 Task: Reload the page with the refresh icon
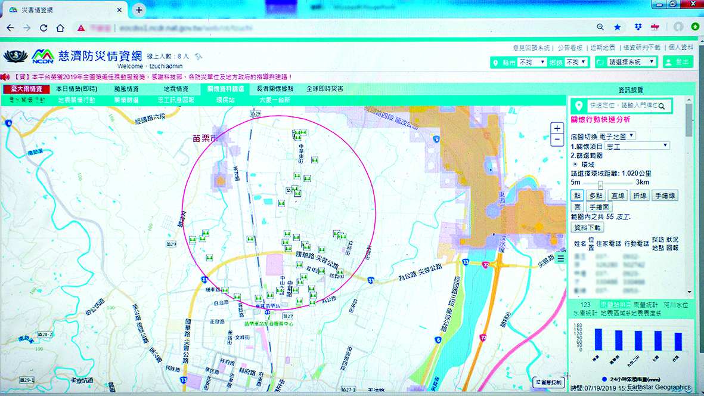pos(44,28)
